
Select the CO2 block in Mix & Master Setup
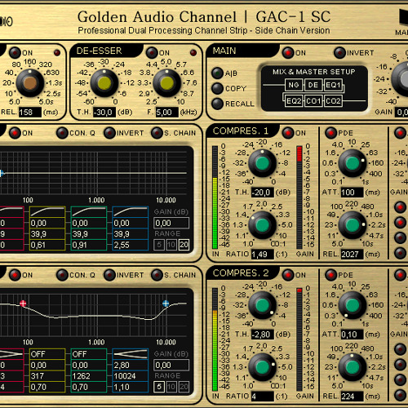[x=333, y=101]
